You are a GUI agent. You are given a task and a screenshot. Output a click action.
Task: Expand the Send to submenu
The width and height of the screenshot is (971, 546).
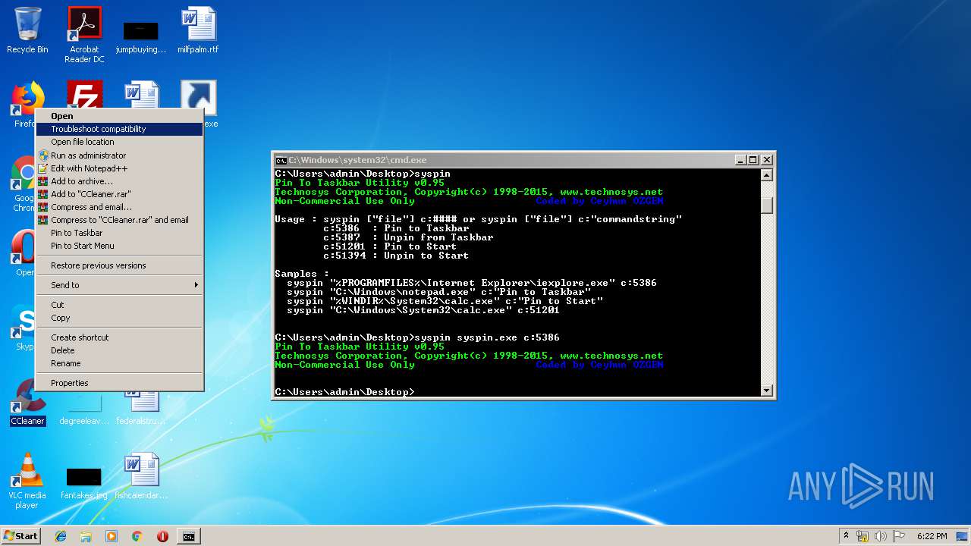click(120, 285)
